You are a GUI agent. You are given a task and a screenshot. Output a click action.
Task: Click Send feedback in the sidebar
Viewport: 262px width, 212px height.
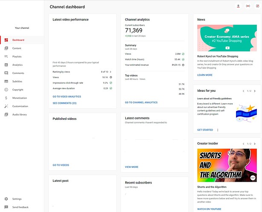[x=22, y=207]
